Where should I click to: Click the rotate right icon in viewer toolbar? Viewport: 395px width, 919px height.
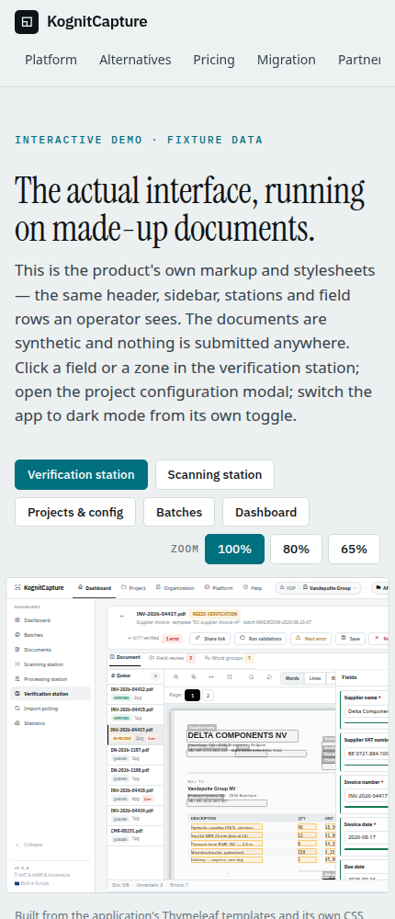click(269, 676)
